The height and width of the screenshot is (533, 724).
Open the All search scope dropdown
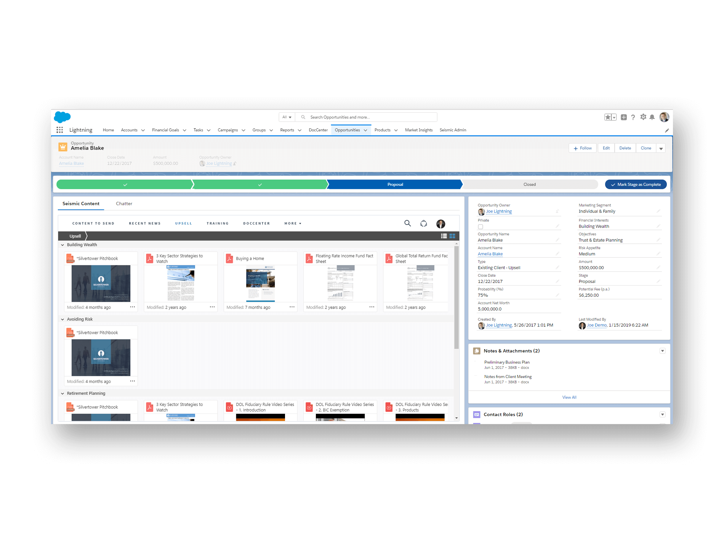click(x=287, y=117)
